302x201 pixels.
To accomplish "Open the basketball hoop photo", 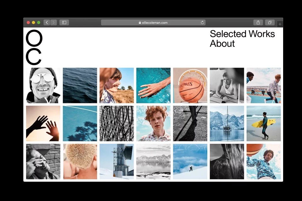I will tap(190, 85).
